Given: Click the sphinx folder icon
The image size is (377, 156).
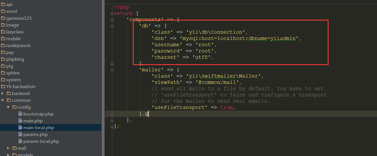Looking at the screenshot, I should point(3,73).
